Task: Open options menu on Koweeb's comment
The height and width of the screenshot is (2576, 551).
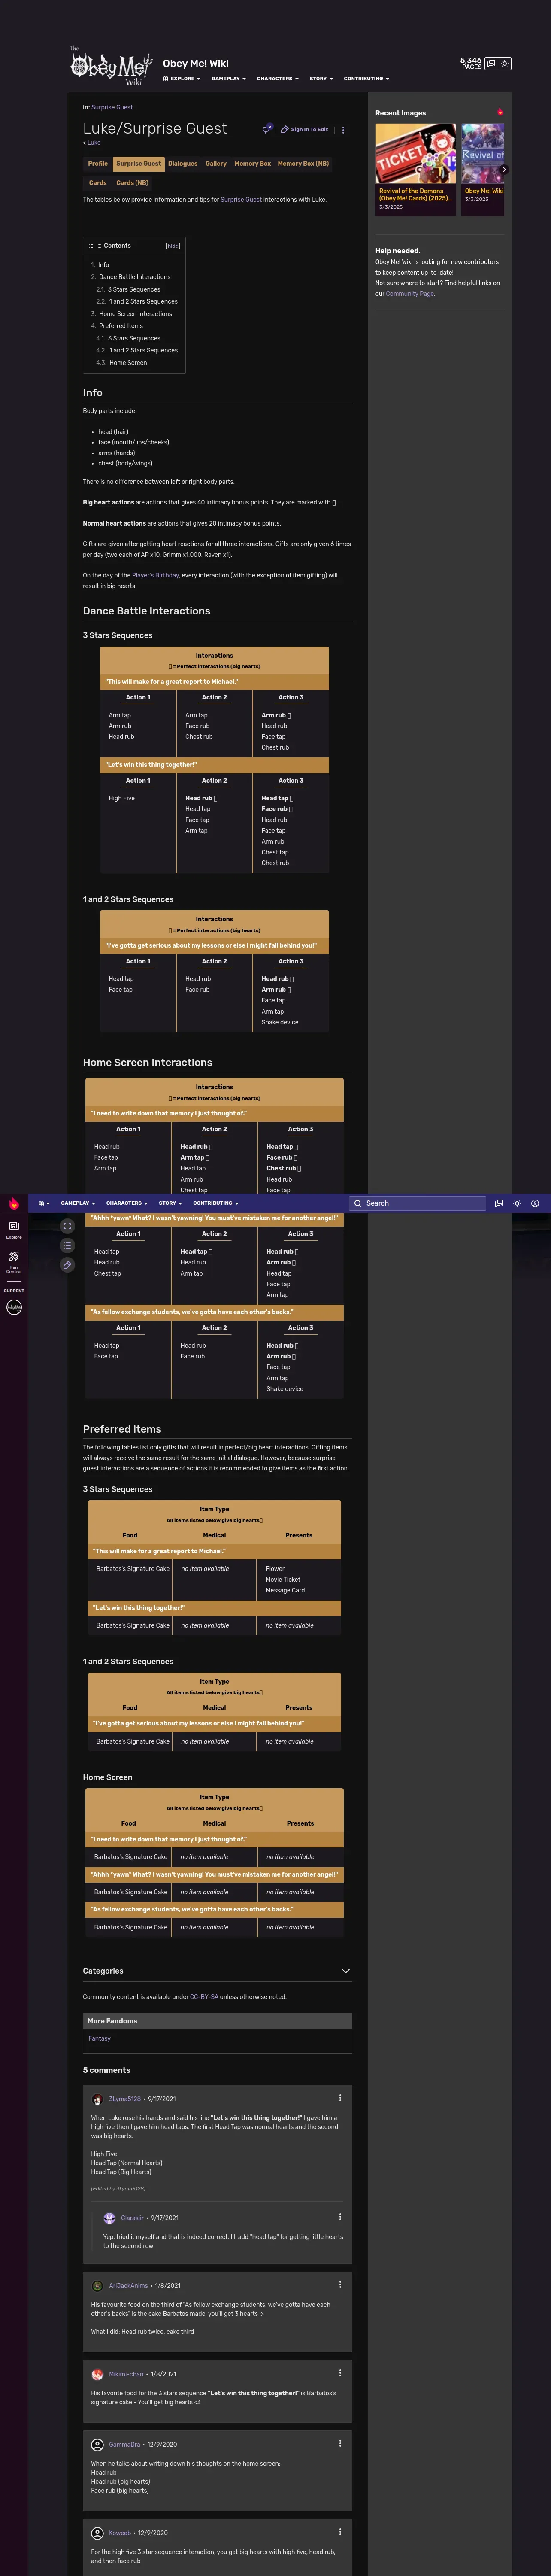Action: (x=340, y=2532)
